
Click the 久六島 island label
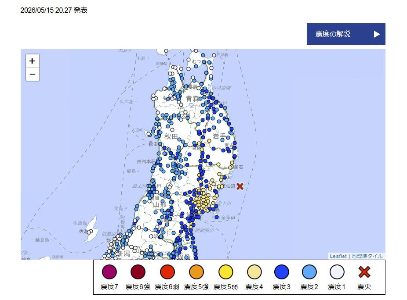click(127, 101)
